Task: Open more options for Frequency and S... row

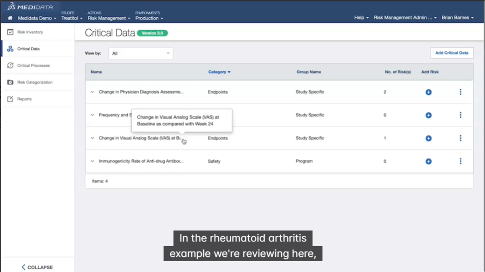Action: pyautogui.click(x=460, y=115)
